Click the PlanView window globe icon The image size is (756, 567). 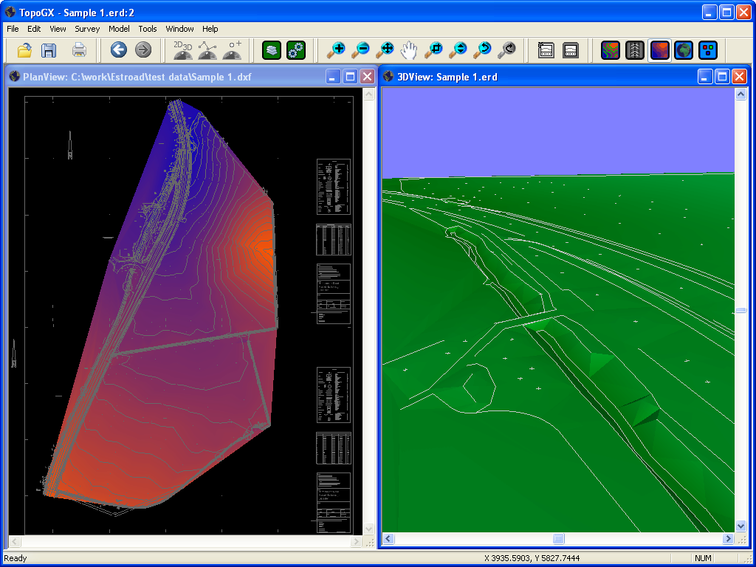tap(15, 76)
